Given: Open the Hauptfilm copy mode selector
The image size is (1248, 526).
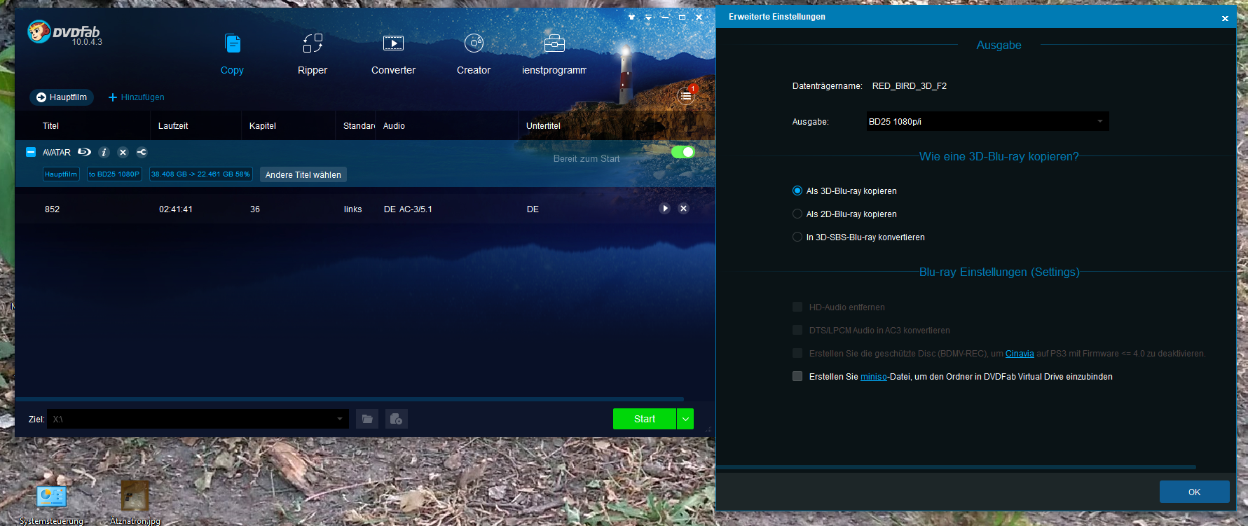Looking at the screenshot, I should pos(62,97).
